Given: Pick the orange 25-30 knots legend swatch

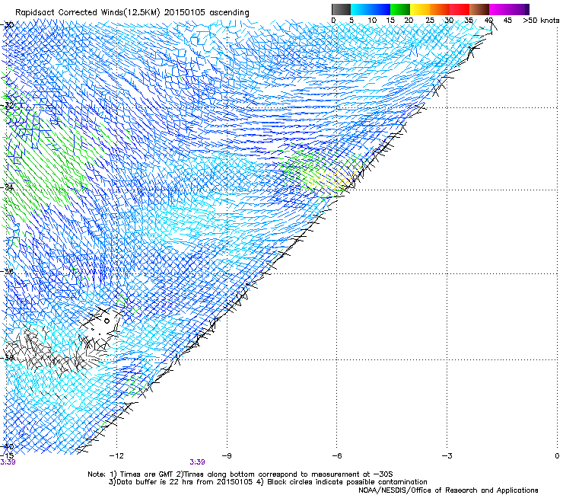Looking at the screenshot, I should (440, 9).
